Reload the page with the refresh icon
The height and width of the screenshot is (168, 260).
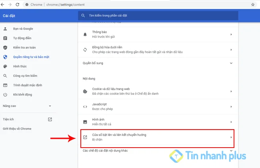coord(18,5)
